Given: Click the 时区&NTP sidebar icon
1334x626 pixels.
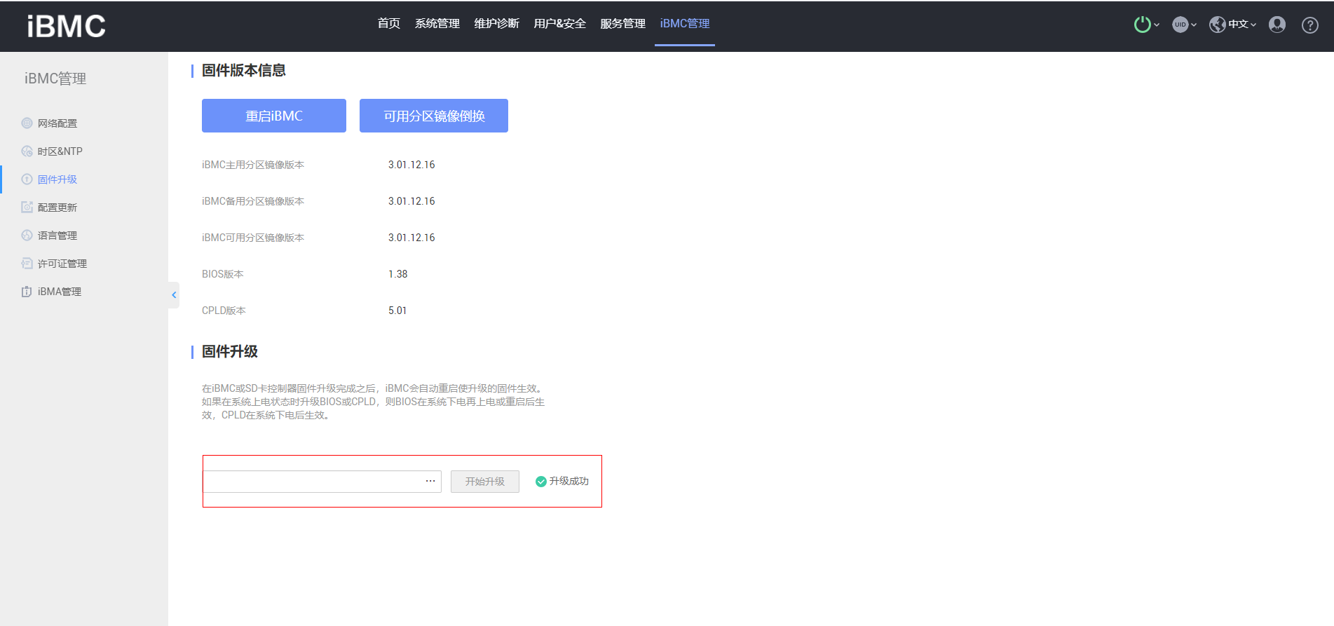Looking at the screenshot, I should click(x=27, y=151).
